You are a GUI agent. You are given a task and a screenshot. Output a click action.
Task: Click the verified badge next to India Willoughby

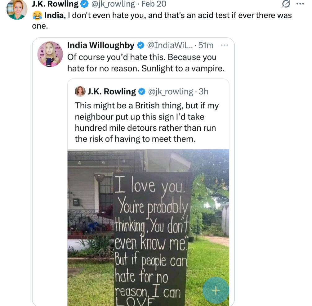click(140, 45)
